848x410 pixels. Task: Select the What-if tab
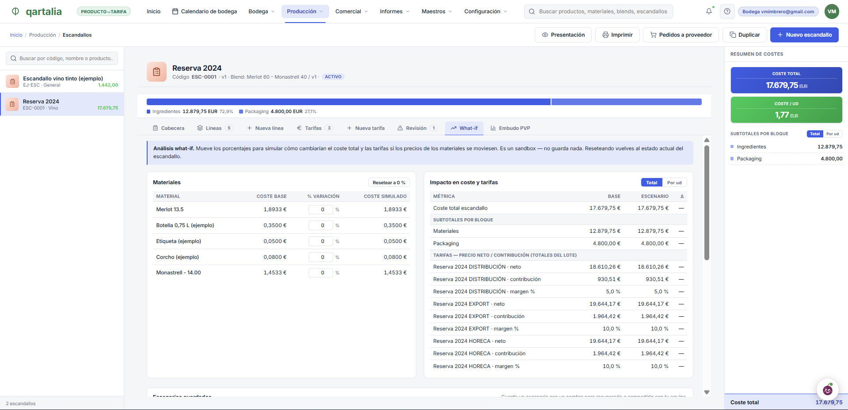[464, 128]
